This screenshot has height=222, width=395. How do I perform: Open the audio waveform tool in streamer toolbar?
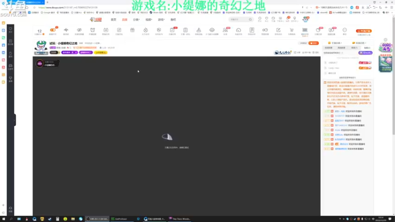[x=66, y=30]
